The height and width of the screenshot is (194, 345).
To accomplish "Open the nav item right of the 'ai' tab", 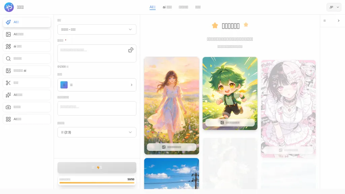I will [x=183, y=7].
